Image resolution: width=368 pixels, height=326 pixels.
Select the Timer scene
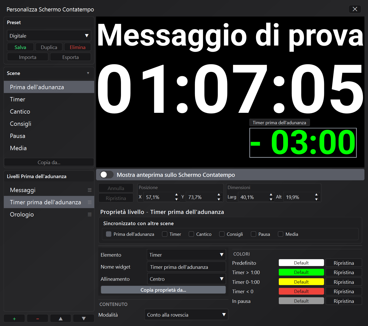[x=49, y=99]
